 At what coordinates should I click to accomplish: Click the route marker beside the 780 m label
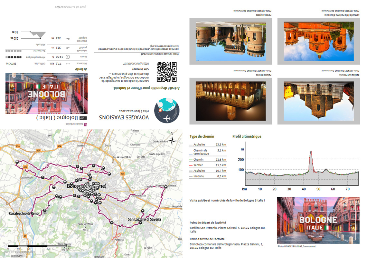tap(44, 210)
